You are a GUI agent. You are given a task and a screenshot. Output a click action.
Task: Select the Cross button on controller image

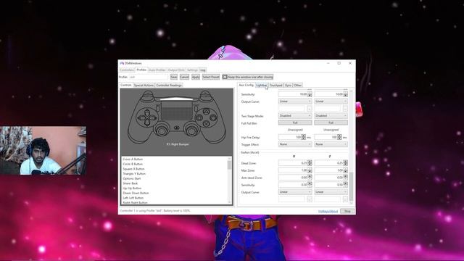click(x=206, y=123)
